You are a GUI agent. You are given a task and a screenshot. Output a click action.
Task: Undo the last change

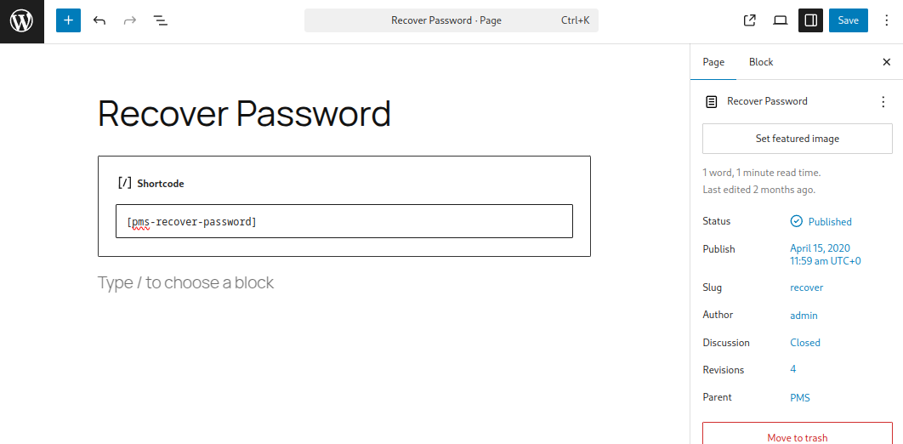click(x=99, y=20)
